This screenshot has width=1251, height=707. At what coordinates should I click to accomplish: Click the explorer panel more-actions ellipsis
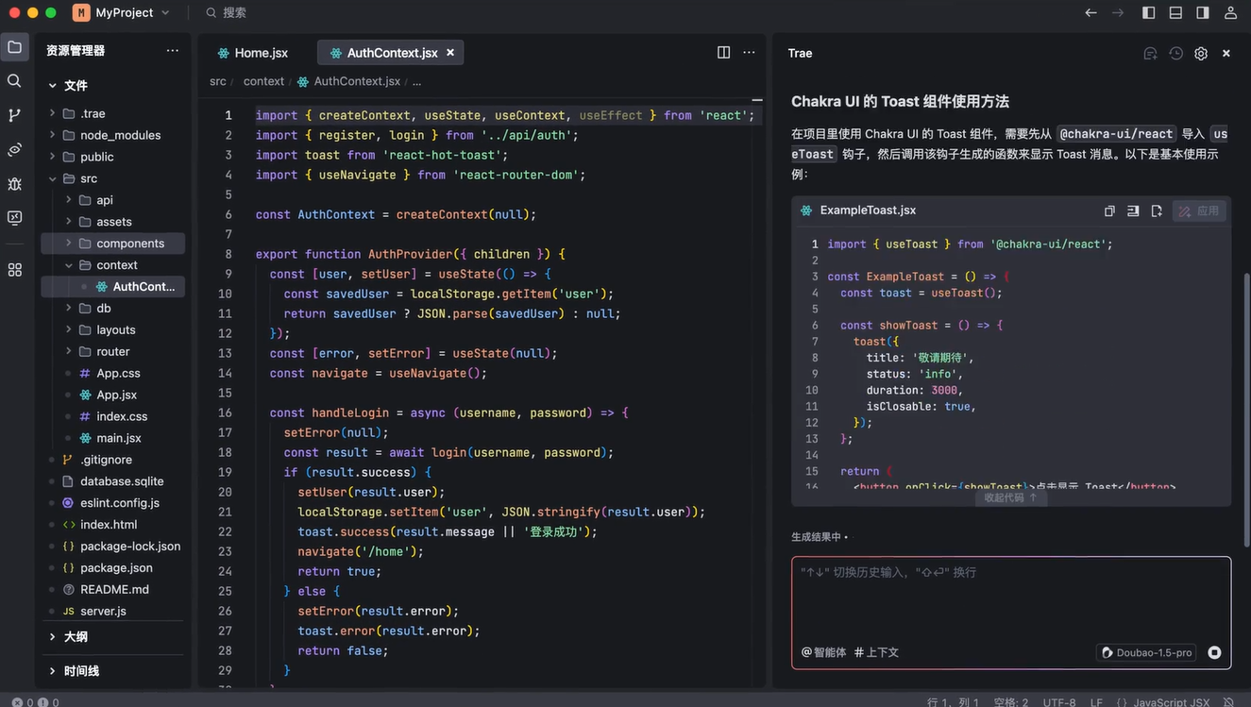[x=172, y=51]
